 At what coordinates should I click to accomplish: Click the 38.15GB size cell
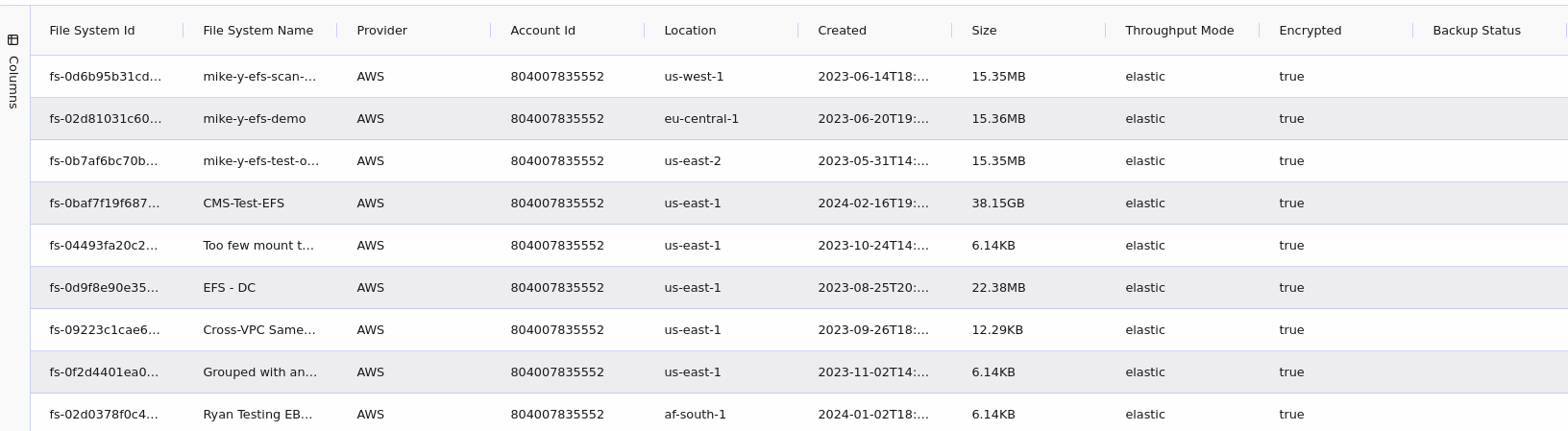(997, 204)
